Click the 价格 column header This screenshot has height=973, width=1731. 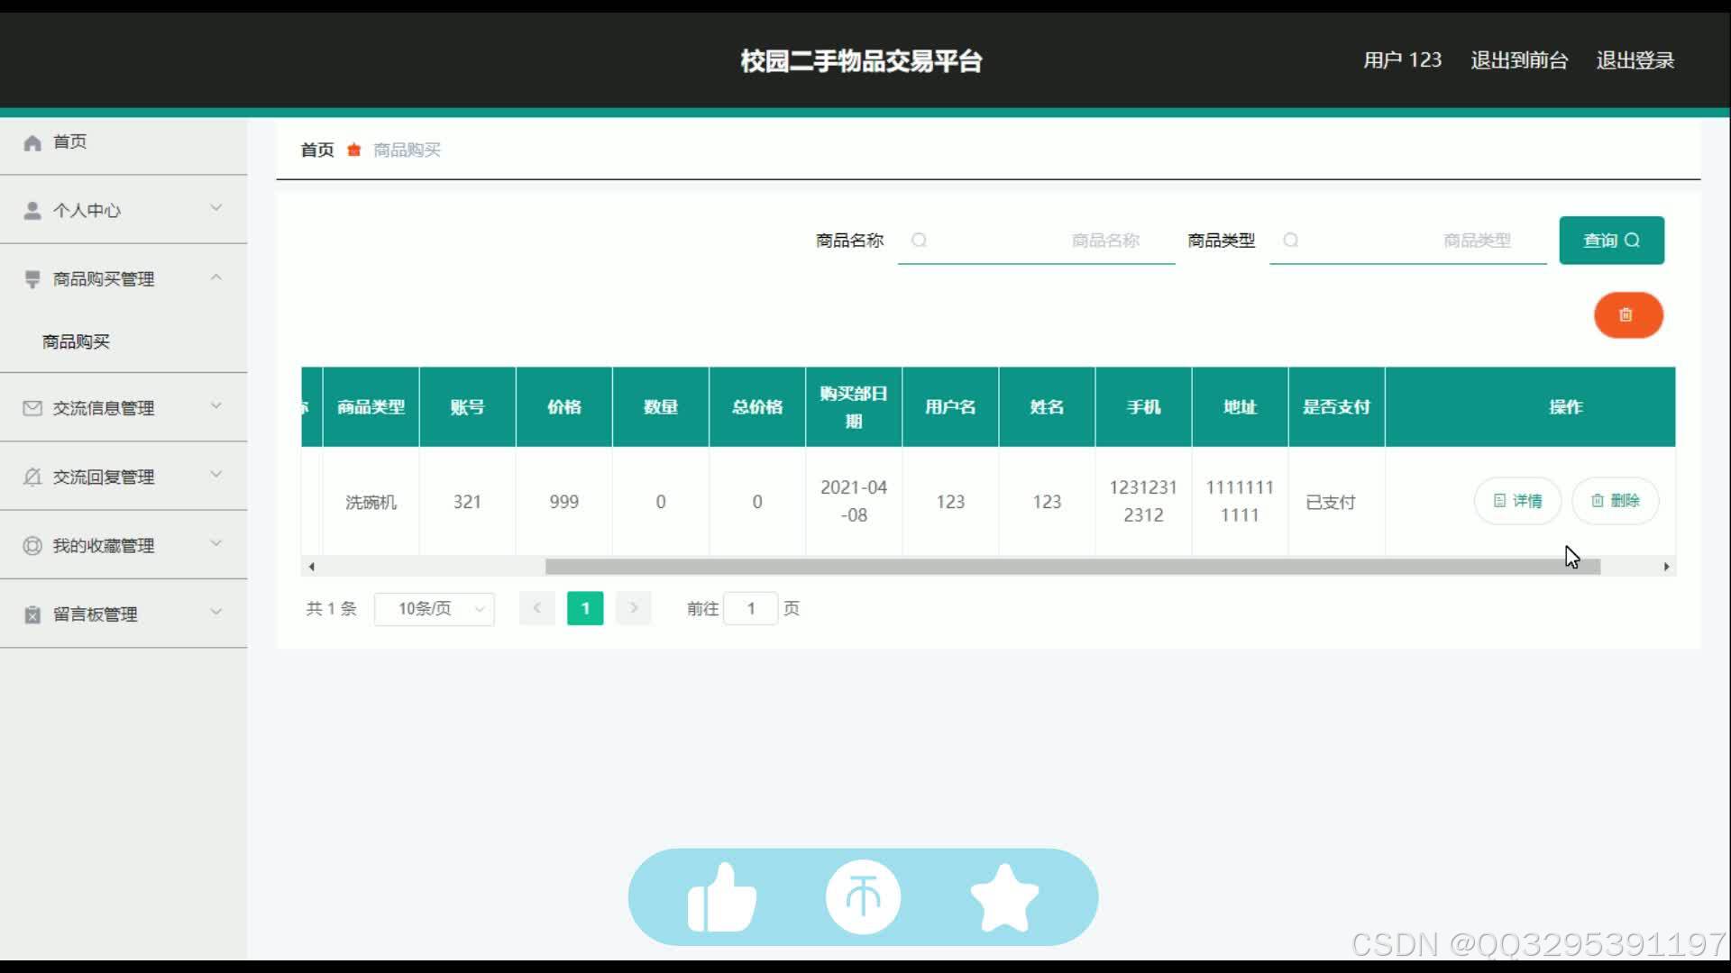pos(564,407)
